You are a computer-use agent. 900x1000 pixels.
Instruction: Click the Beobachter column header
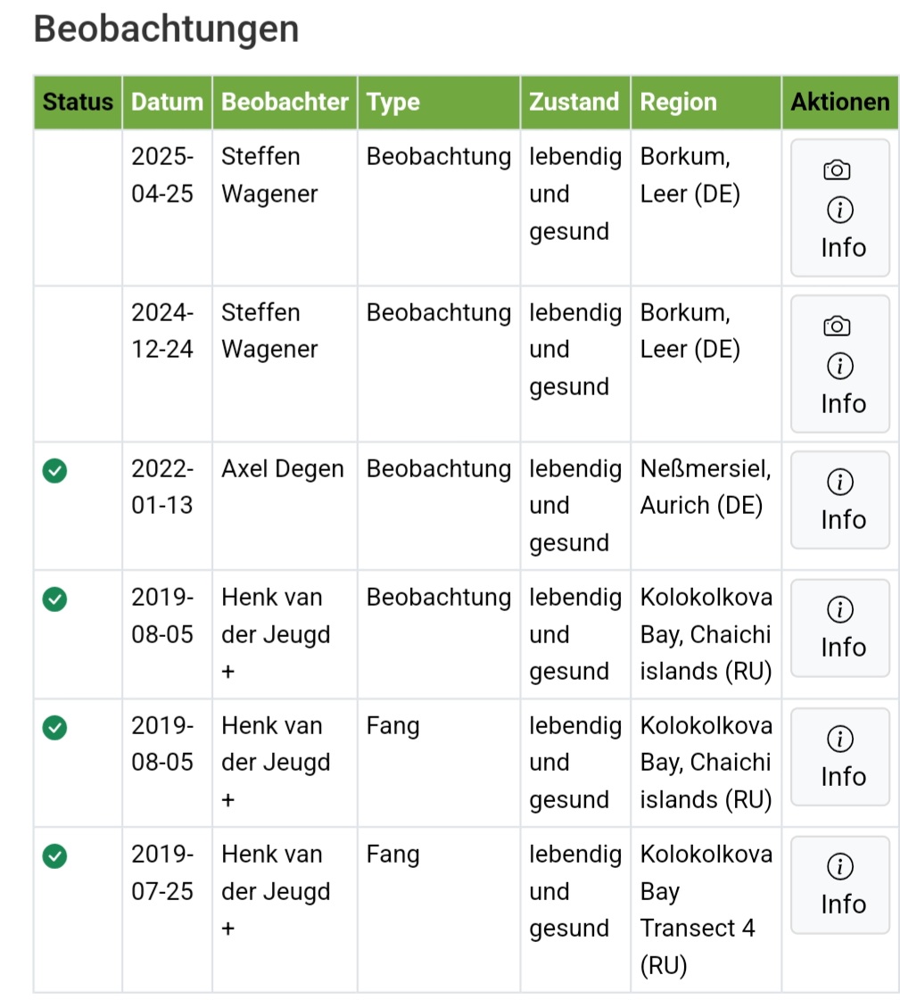pos(285,103)
